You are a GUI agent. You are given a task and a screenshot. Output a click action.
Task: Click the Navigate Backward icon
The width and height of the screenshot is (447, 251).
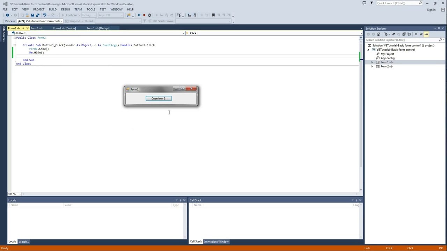pos(7,15)
